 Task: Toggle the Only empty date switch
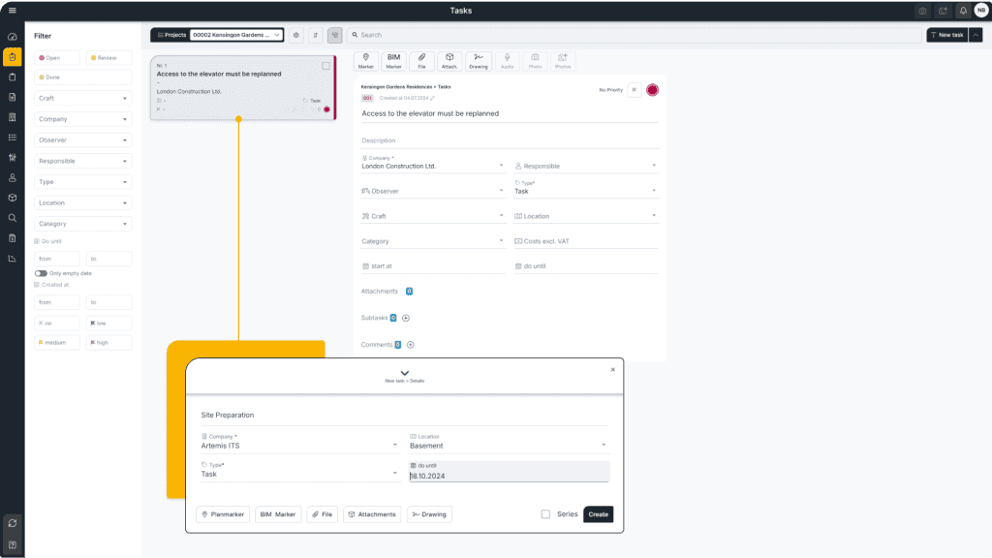click(41, 274)
